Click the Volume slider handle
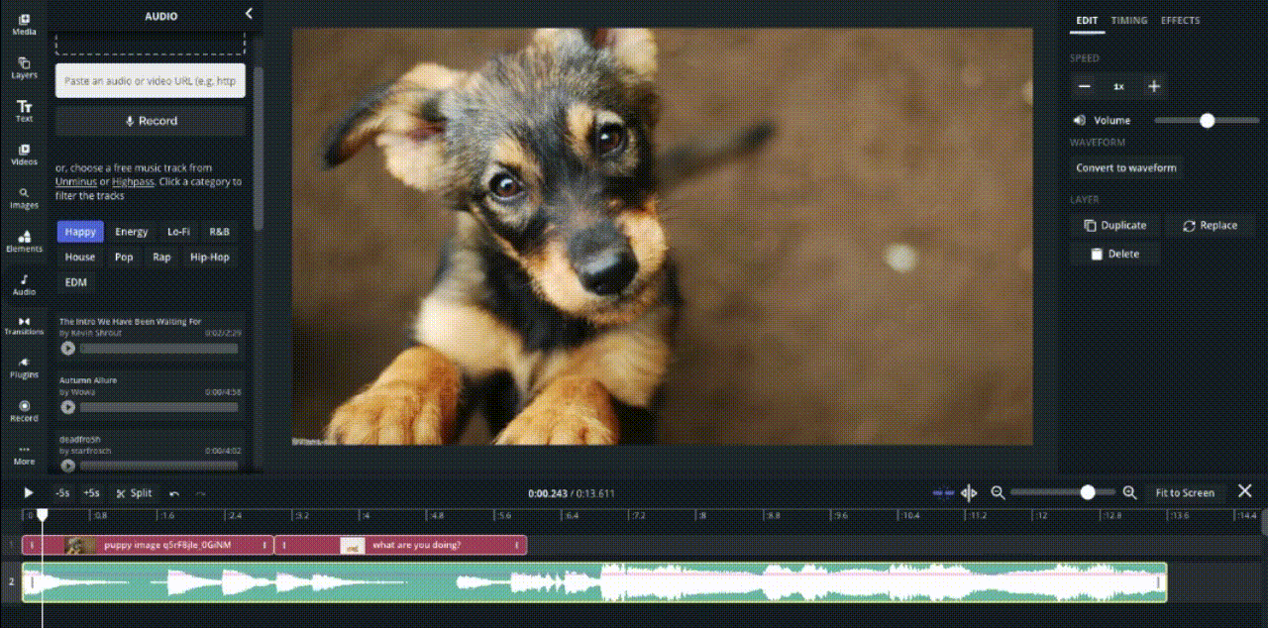Image resolution: width=1268 pixels, height=628 pixels. [x=1207, y=121]
